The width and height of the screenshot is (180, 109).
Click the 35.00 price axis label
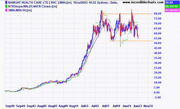(x=158, y=58)
